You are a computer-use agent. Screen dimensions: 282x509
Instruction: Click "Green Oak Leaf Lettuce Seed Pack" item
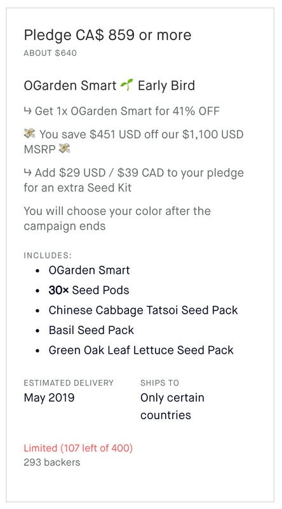pyautogui.click(x=141, y=350)
